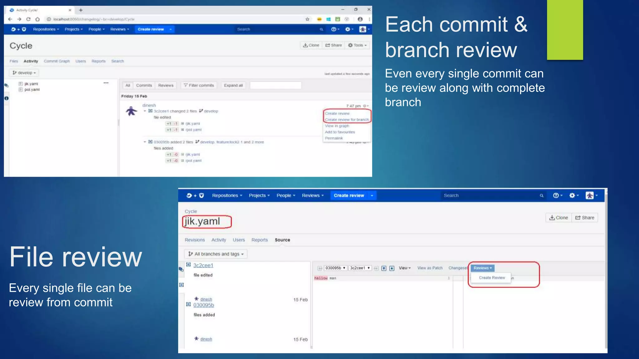Open the help question-mark menu in the jik.yaml window
The height and width of the screenshot is (359, 639).
point(556,195)
